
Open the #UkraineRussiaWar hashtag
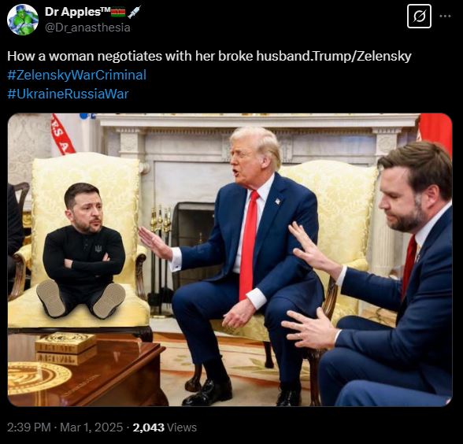click(68, 94)
